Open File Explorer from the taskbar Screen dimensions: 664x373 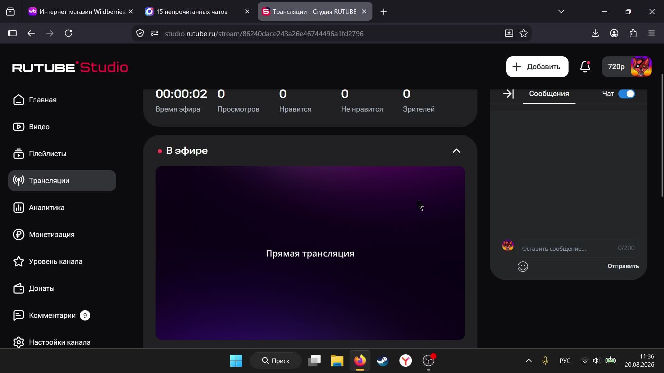point(337,361)
